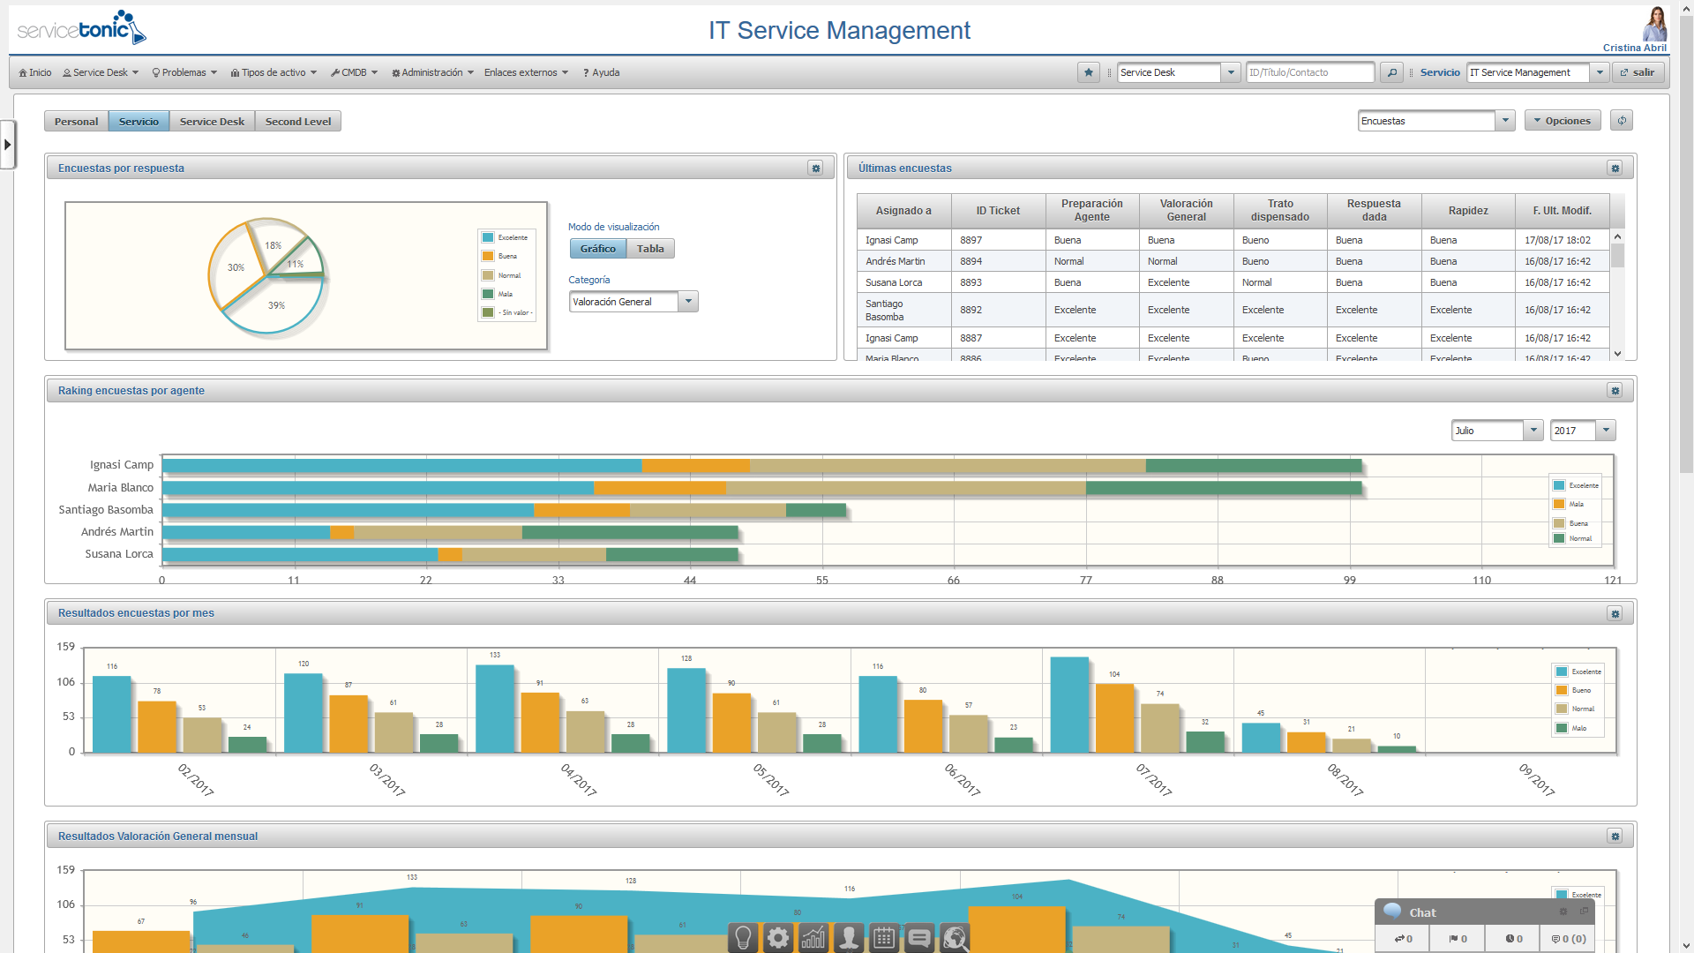
Task: Click the Opciones button
Action: tap(1563, 121)
